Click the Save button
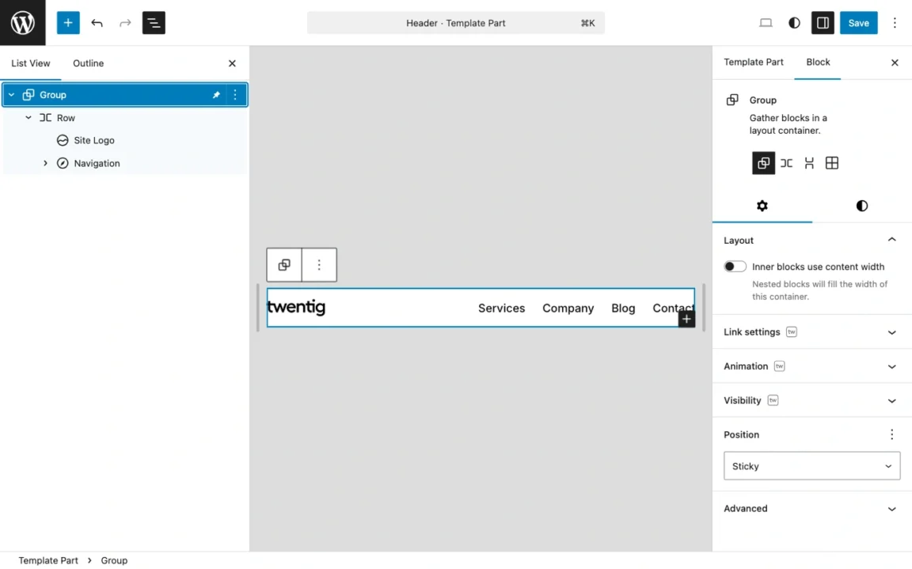This screenshot has height=569, width=912. (858, 23)
